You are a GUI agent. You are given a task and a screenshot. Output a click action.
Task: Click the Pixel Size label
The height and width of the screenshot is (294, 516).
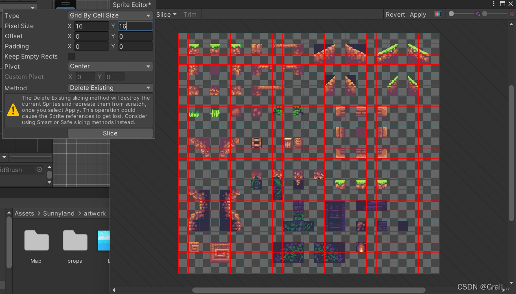tap(19, 26)
